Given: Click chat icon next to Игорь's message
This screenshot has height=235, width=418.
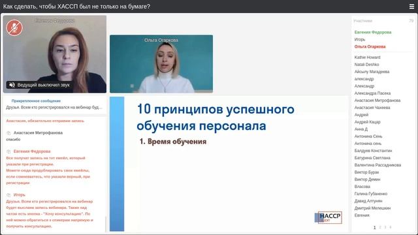Looking at the screenshot, I should [x=8, y=195].
